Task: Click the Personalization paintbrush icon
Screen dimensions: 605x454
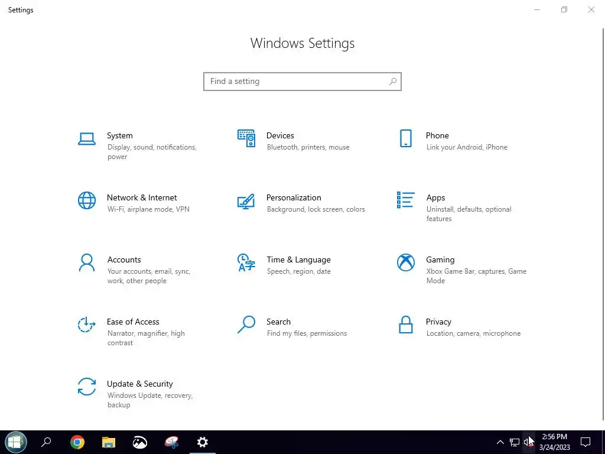Action: tap(246, 201)
